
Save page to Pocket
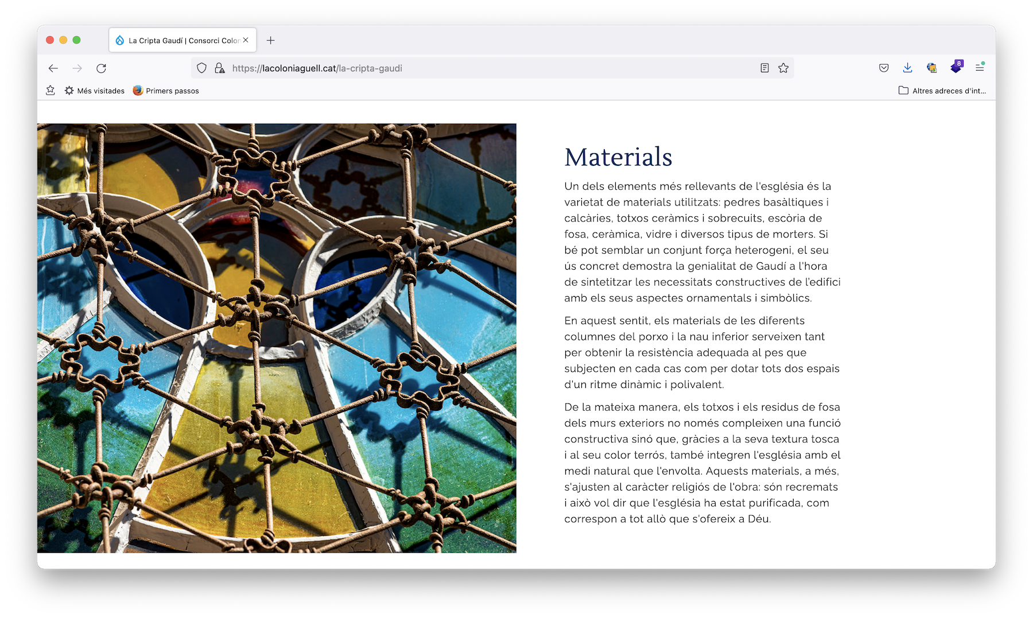pos(884,68)
